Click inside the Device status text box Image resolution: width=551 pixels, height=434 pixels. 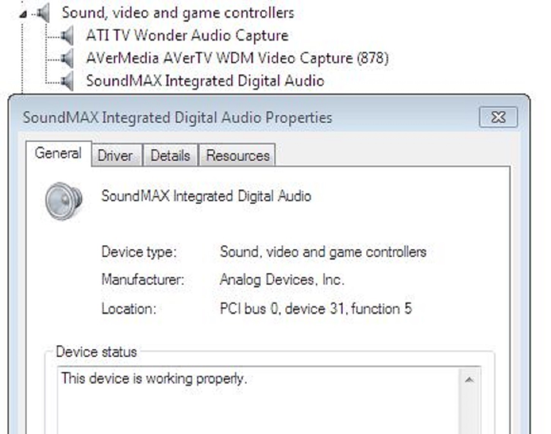[x=258, y=401]
